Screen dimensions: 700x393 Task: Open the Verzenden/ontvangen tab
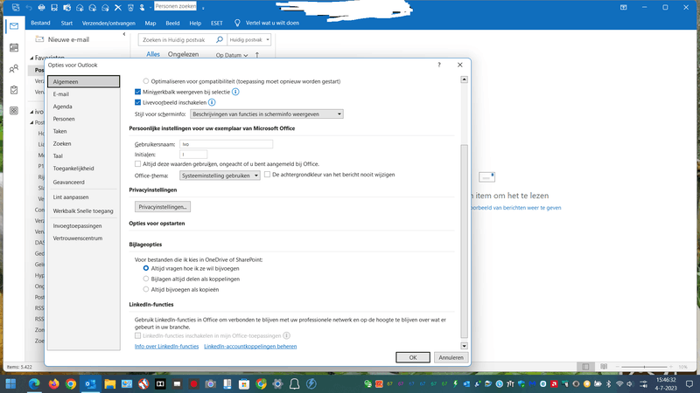[108, 23]
